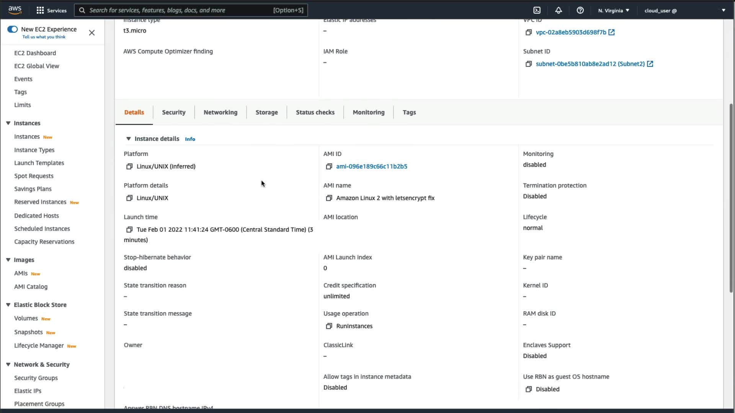Viewport: 735px width, 413px height.
Task: Open Security Groups in the sidebar
Action: [x=36, y=378]
